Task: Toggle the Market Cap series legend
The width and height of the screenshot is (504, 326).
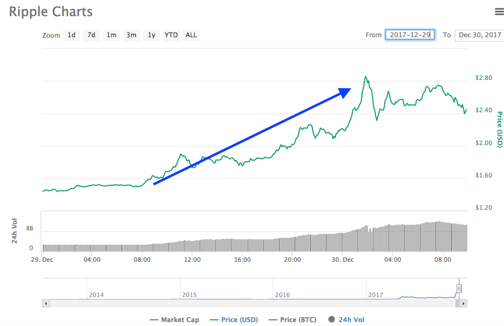Action: pos(174,320)
